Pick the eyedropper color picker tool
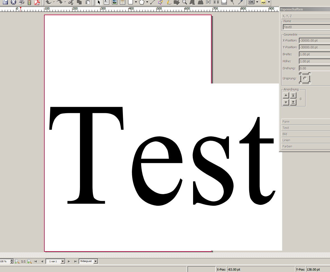The image size is (330, 272). 240,2
